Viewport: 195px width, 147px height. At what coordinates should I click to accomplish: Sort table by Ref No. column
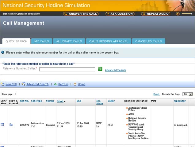[x=25, y=101]
